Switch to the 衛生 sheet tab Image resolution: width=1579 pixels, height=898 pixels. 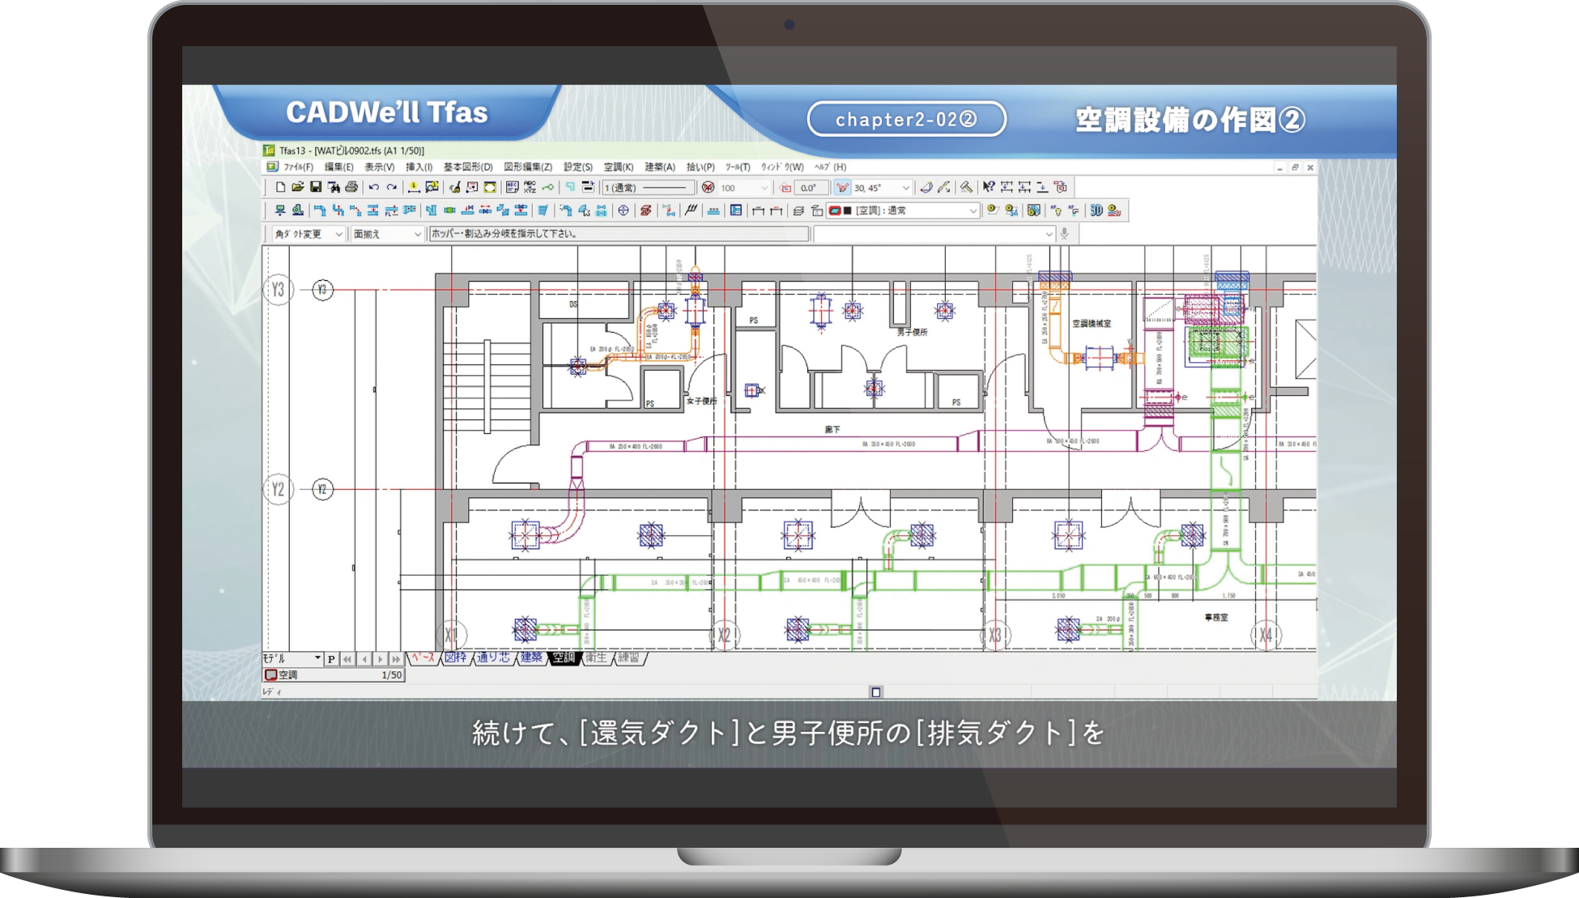(x=595, y=658)
